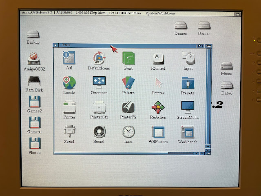The image size is (261, 196).
Task: Open the Time clock preferences
Action: click(x=128, y=131)
